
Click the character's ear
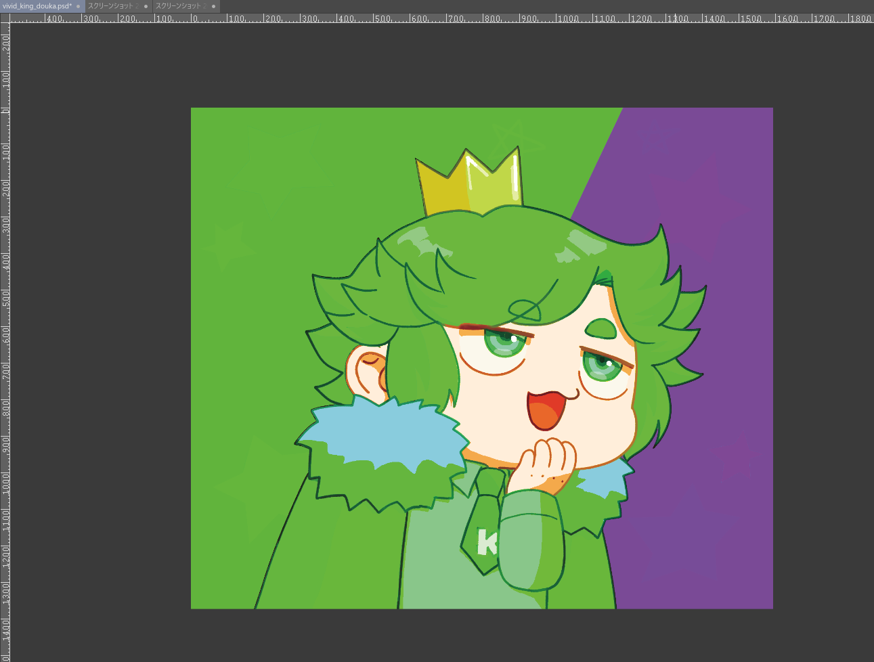pyautogui.click(x=366, y=371)
